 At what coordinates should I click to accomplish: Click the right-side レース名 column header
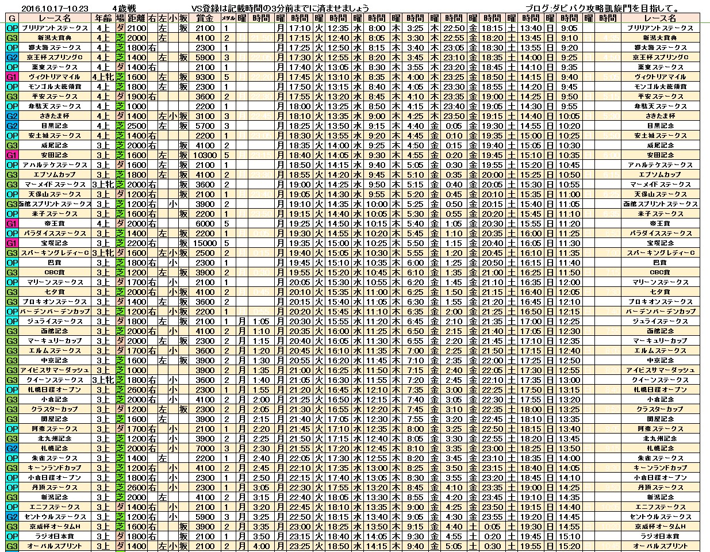pyautogui.click(x=659, y=18)
